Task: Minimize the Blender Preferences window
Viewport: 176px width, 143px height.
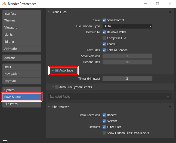Action: [145, 4]
